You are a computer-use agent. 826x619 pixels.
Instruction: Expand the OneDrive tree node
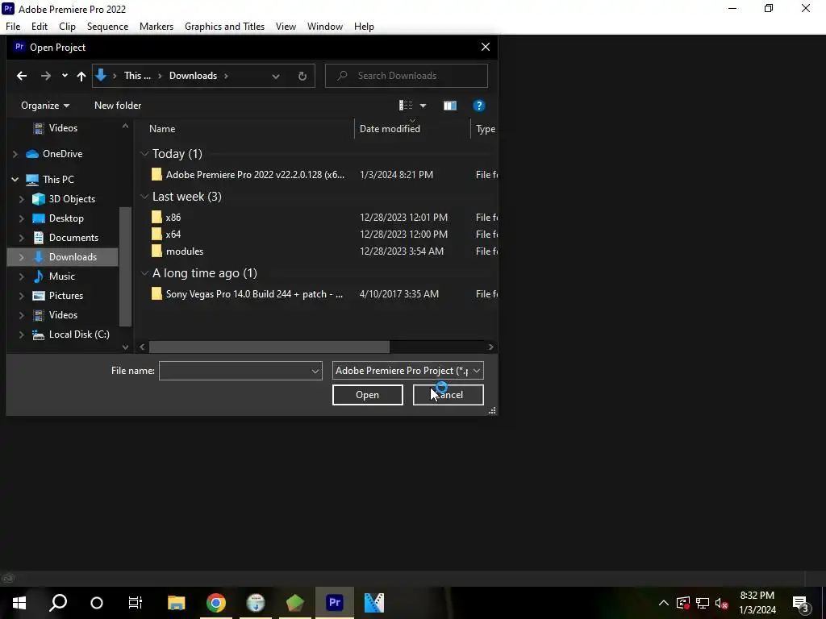pos(15,154)
